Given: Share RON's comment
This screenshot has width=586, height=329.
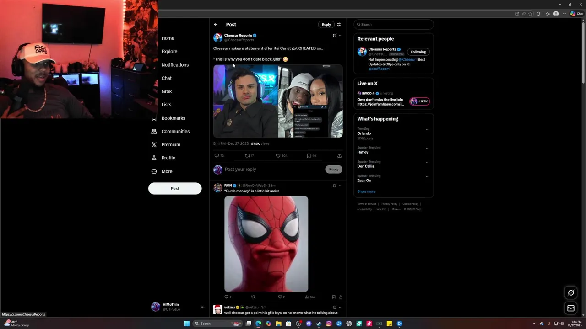Looking at the screenshot, I should pos(340,297).
